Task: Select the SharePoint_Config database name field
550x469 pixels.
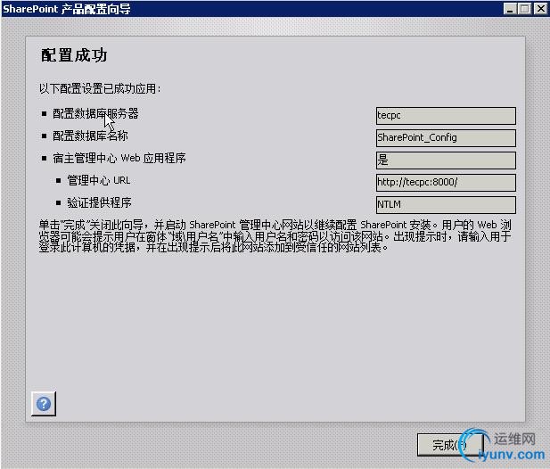Action: coord(446,138)
